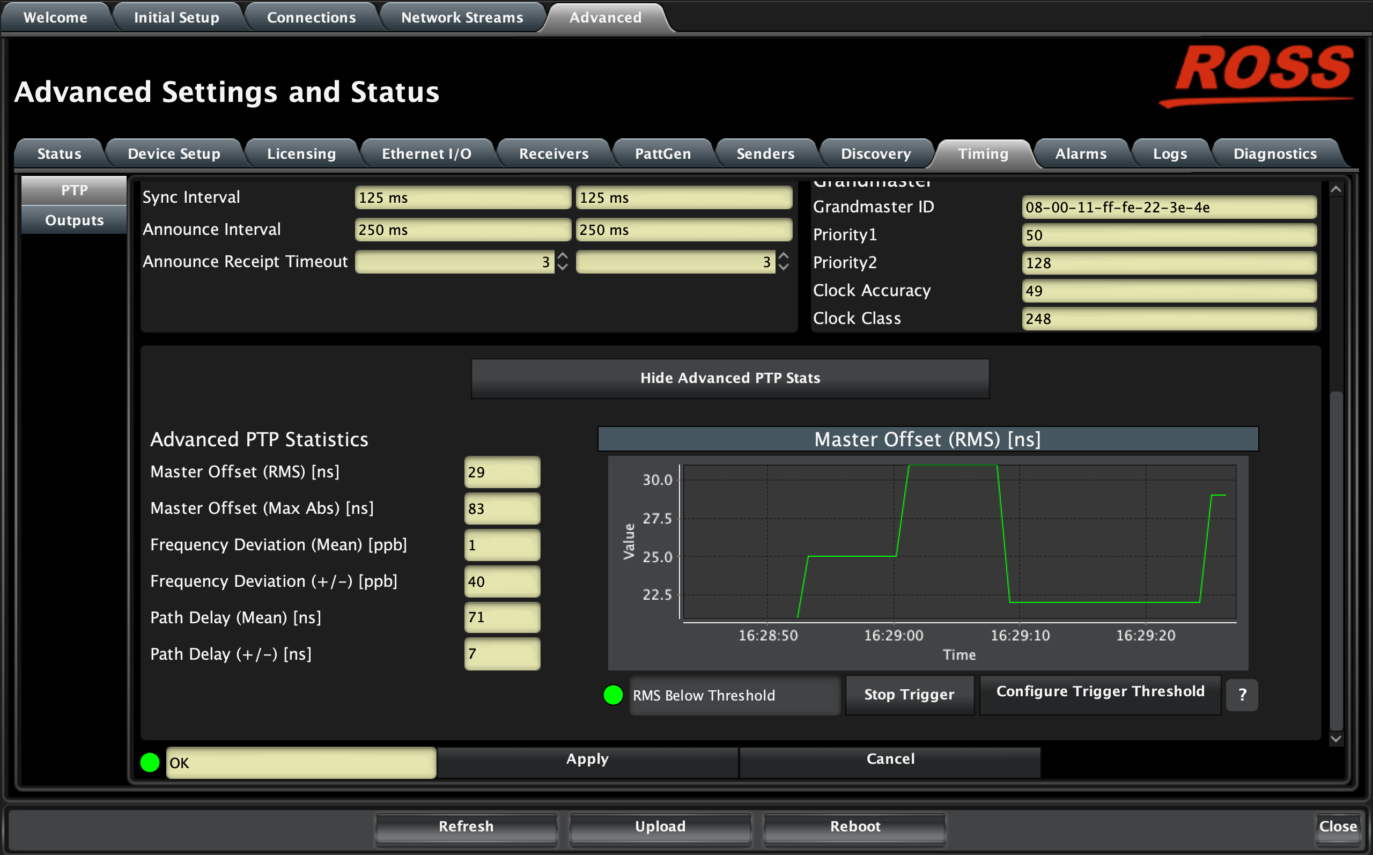The height and width of the screenshot is (855, 1373).
Task: Increment the first Announce Receipt Timeout stepper
Action: tap(562, 256)
